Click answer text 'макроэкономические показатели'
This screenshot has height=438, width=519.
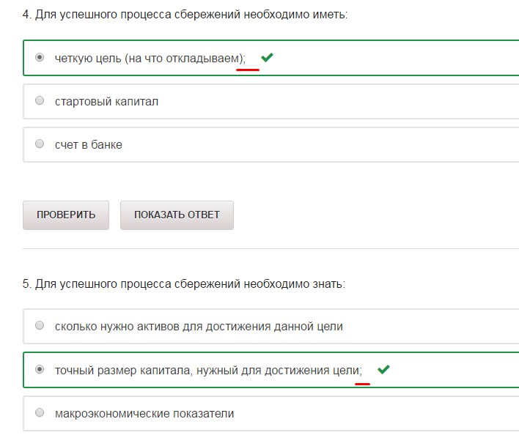144,413
